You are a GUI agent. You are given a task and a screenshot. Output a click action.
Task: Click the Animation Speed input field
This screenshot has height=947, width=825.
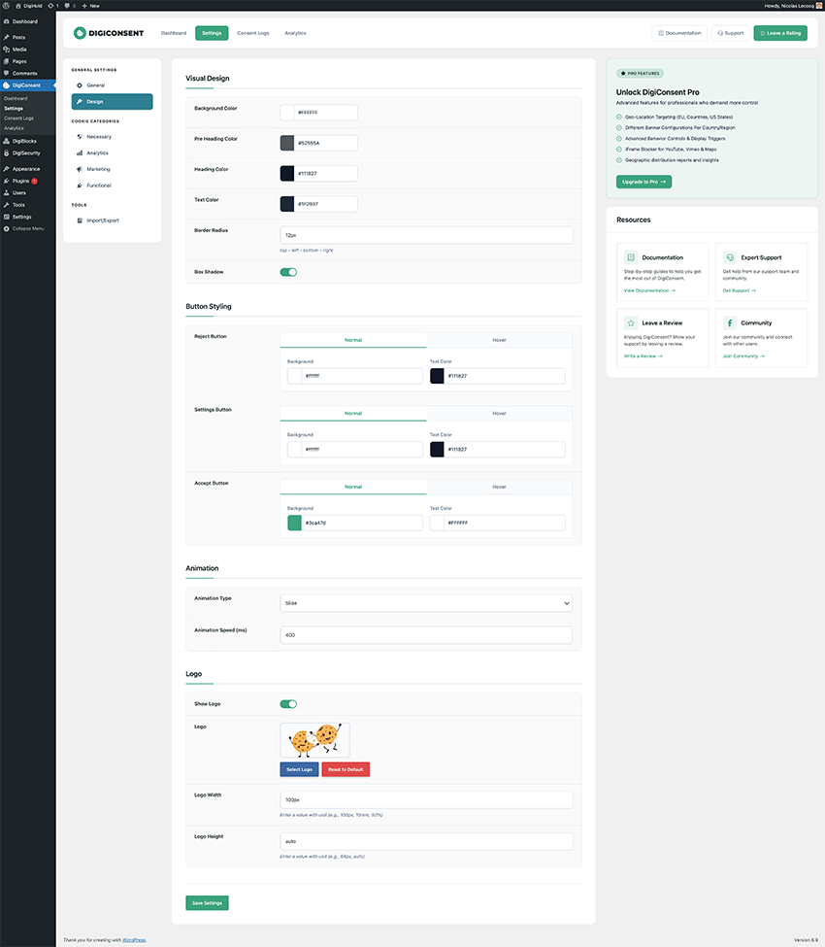(x=426, y=635)
